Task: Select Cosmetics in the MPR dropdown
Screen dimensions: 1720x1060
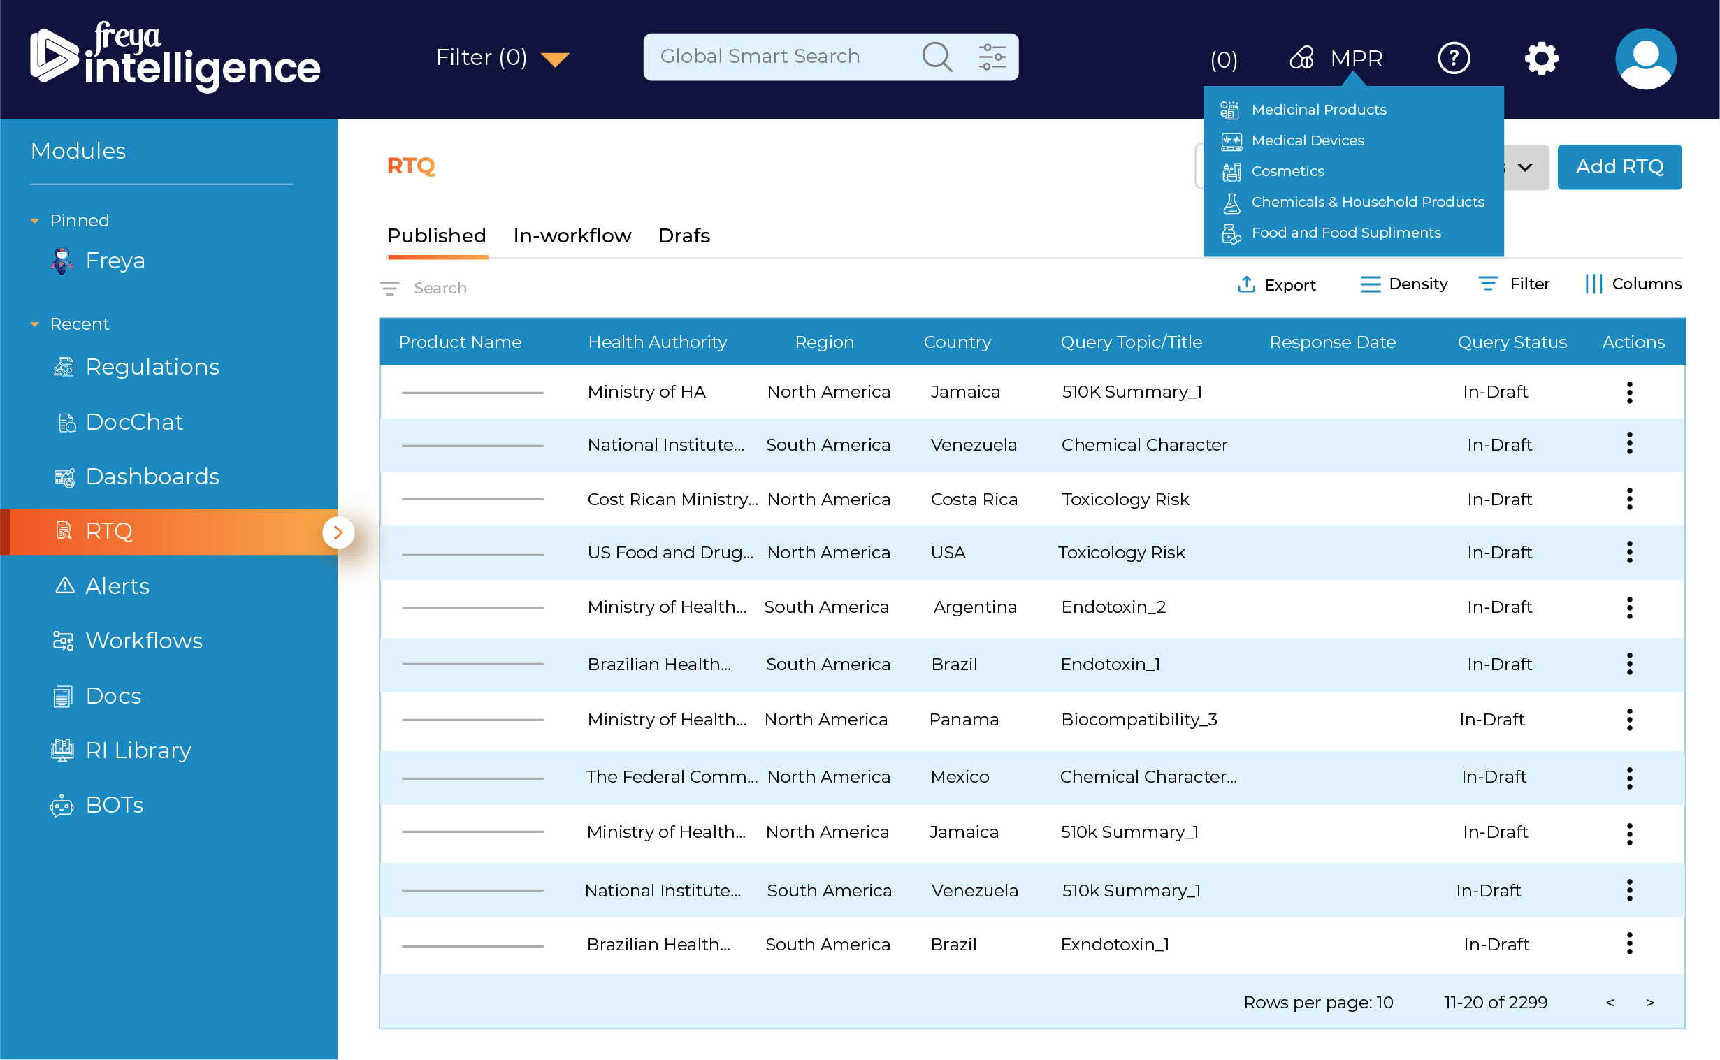Action: [1287, 171]
